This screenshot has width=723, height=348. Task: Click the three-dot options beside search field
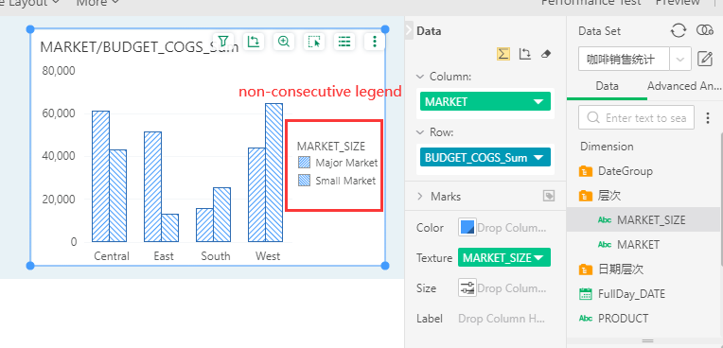tap(708, 118)
